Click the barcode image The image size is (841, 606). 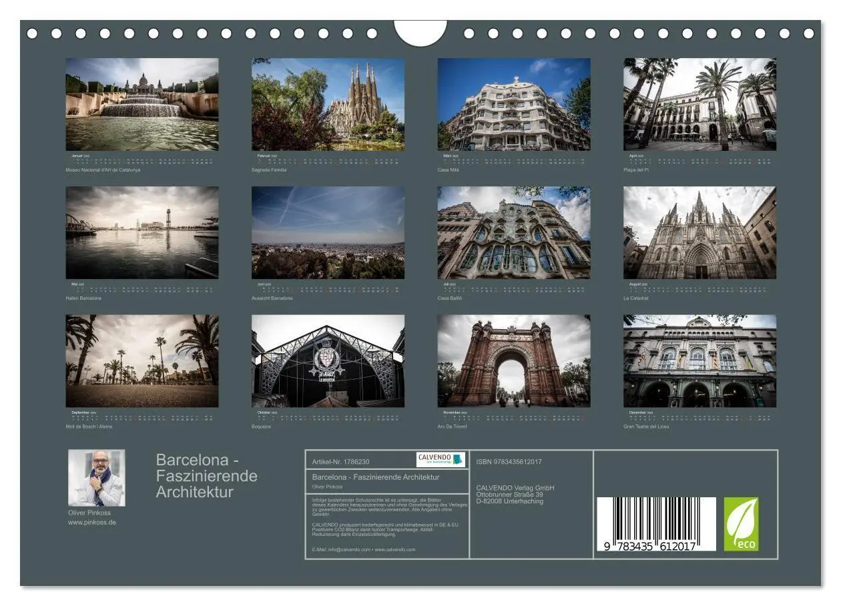656,524
